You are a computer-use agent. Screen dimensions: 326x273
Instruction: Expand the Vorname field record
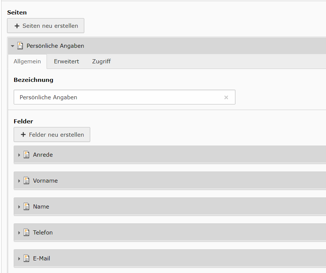pyautogui.click(x=19, y=181)
